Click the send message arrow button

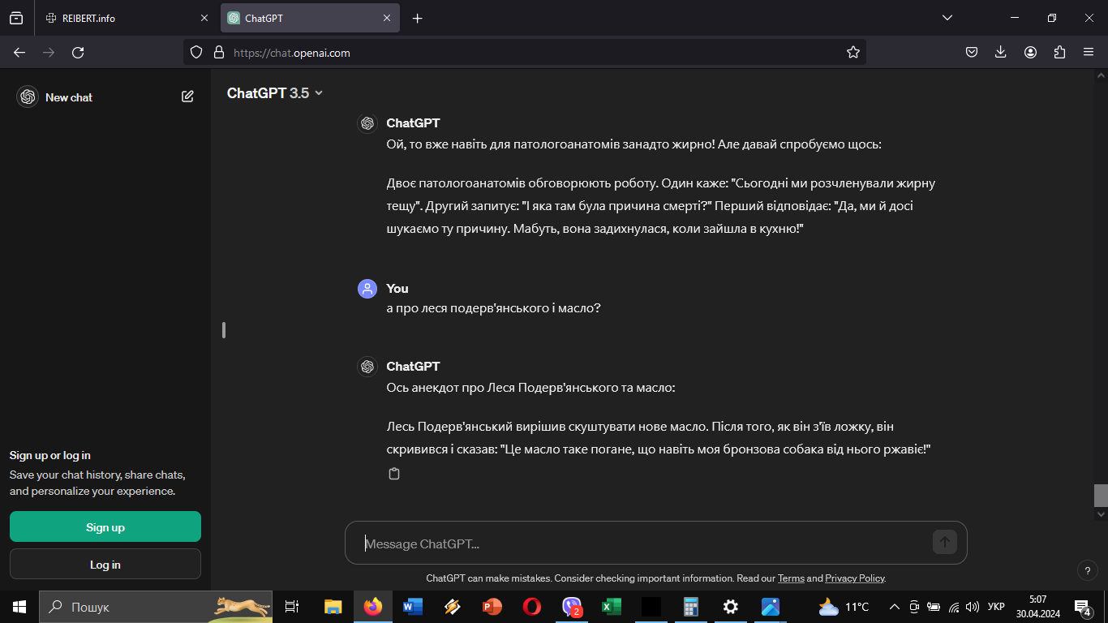click(945, 542)
